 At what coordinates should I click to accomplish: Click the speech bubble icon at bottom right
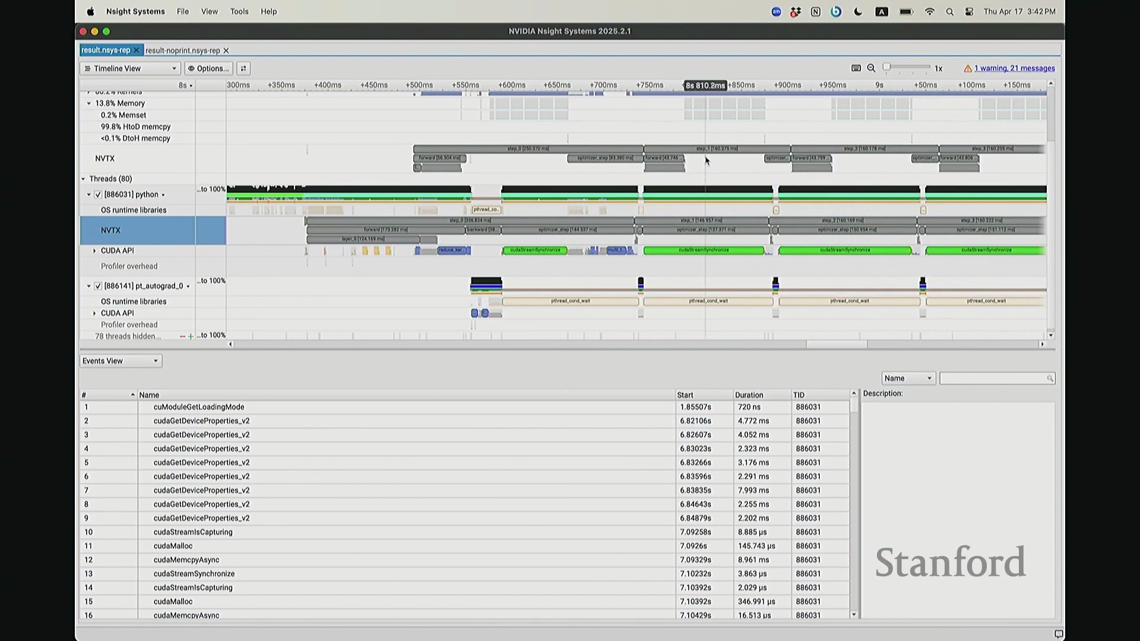(1058, 634)
